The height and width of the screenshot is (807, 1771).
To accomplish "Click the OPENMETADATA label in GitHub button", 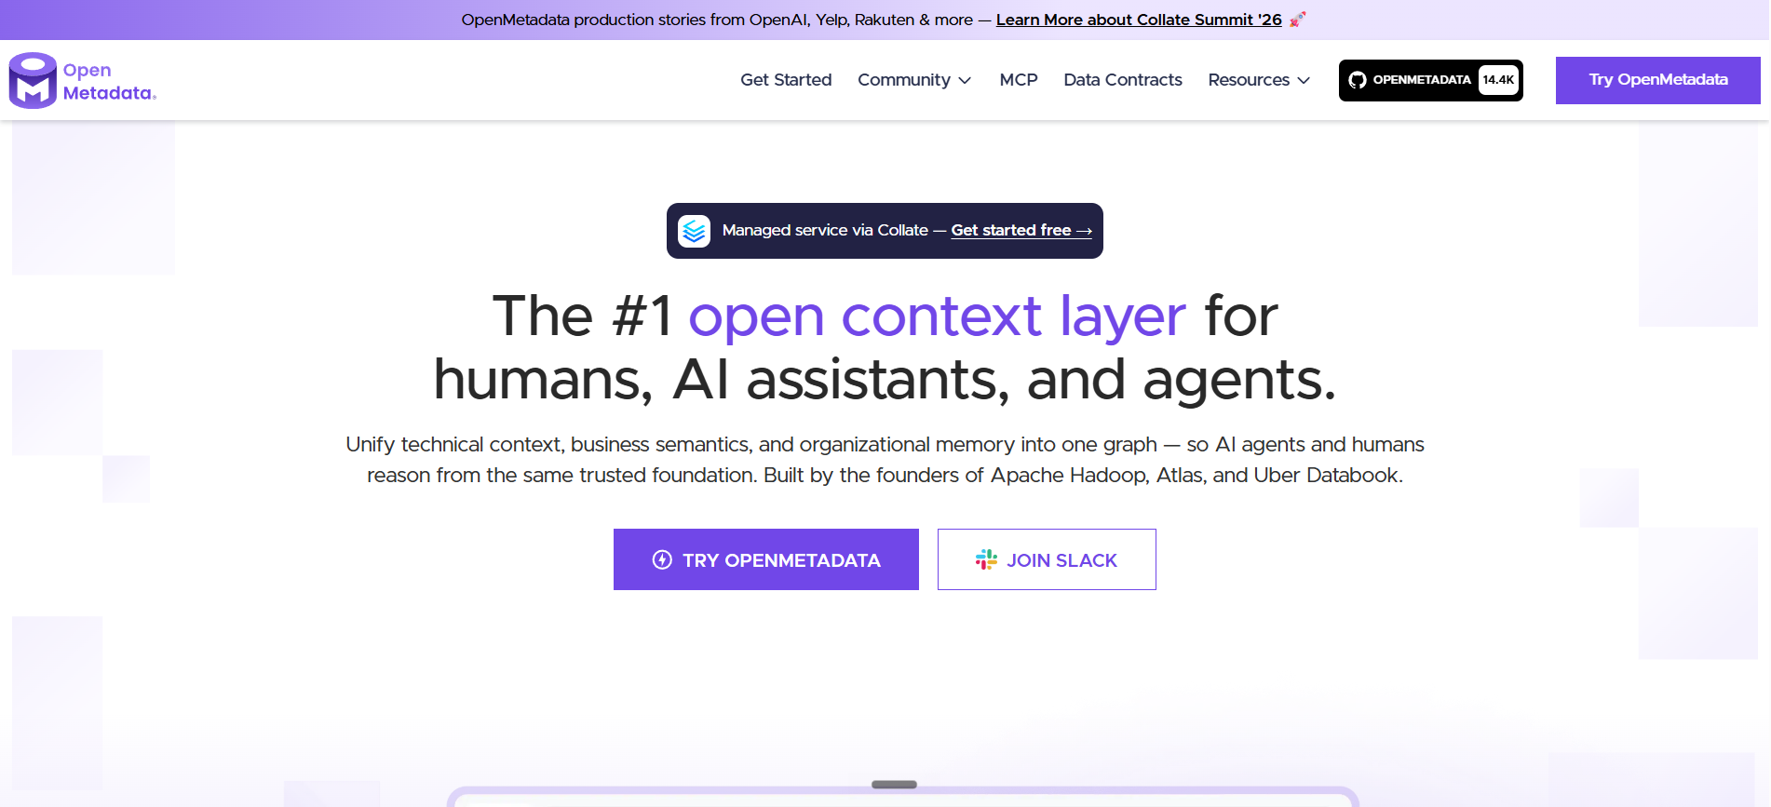I will tap(1422, 80).
